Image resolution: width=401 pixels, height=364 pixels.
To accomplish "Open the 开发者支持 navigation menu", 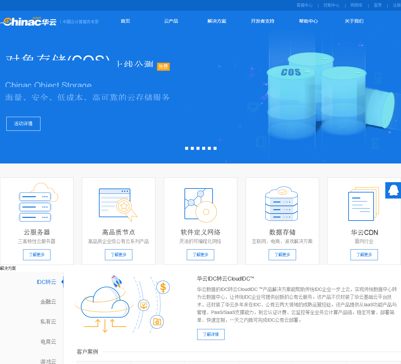I will point(263,21).
